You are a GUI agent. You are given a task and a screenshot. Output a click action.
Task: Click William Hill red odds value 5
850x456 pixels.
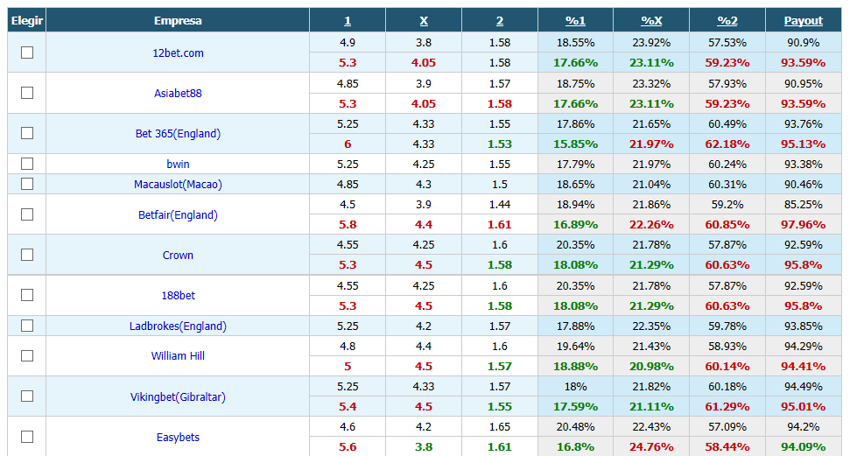tap(348, 367)
